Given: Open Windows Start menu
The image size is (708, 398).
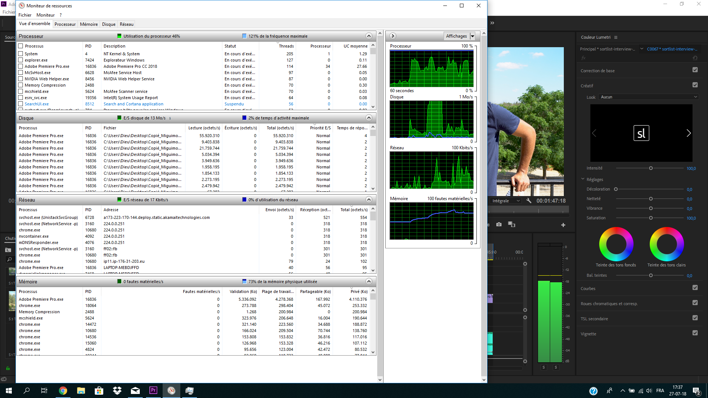Looking at the screenshot, I should point(9,391).
